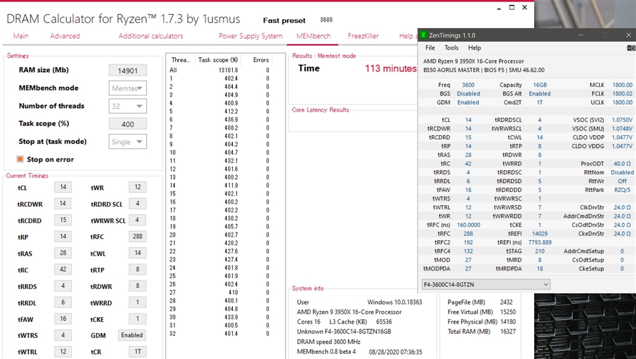Click the RAM size (Mb) field
Screen dimensions: 636x359
128,70
